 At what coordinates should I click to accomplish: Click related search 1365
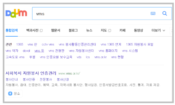click(x=20, y=44)
